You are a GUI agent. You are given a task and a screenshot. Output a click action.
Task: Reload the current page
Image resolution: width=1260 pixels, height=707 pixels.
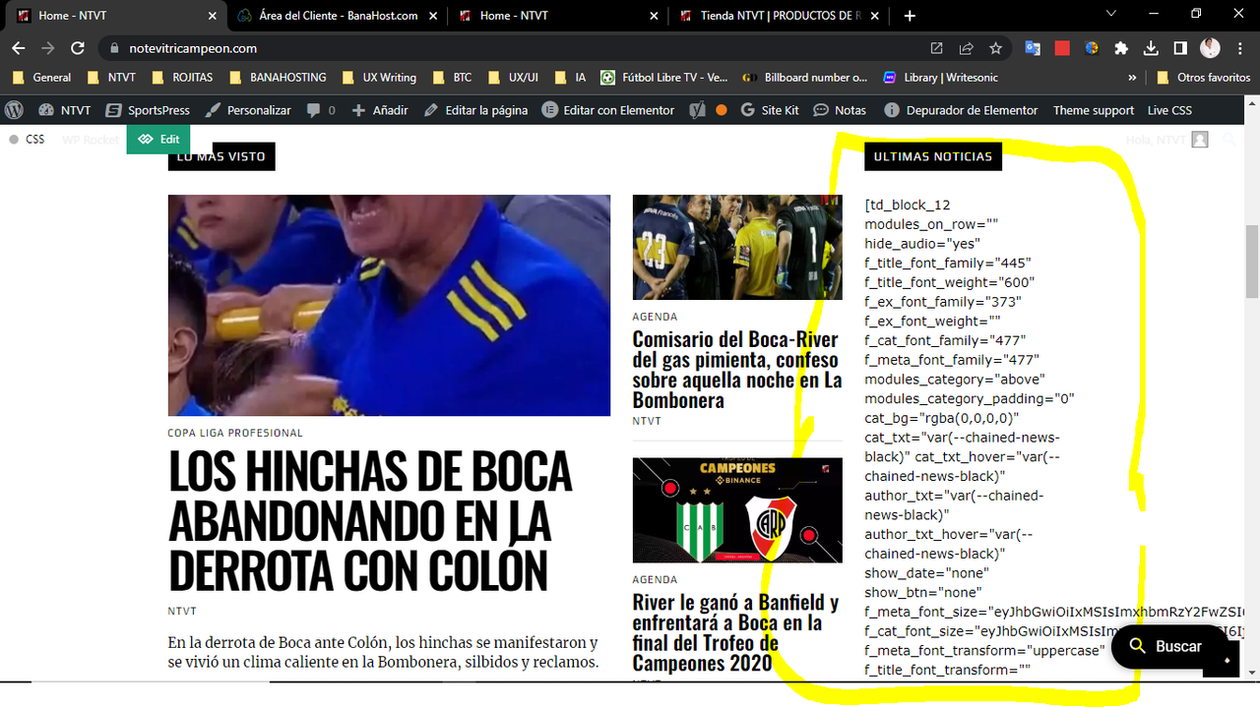(77, 48)
